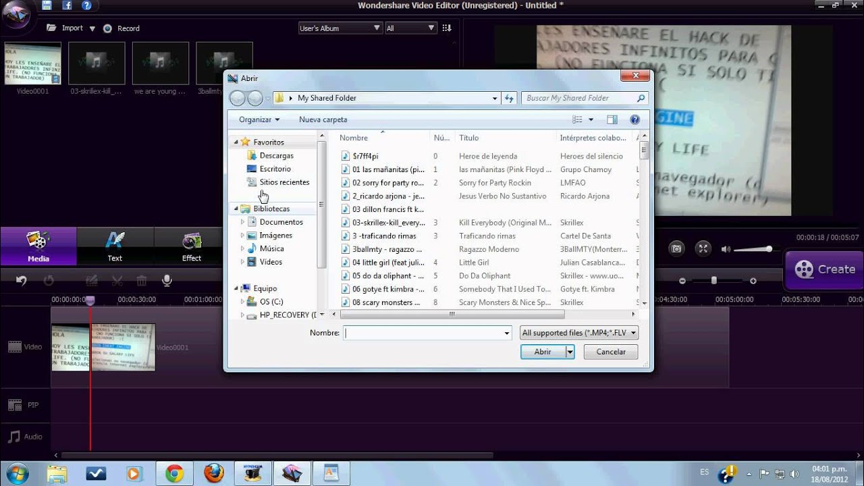864x486 pixels.
Task: Collapse the Favoritos tree group
Action: (x=236, y=142)
